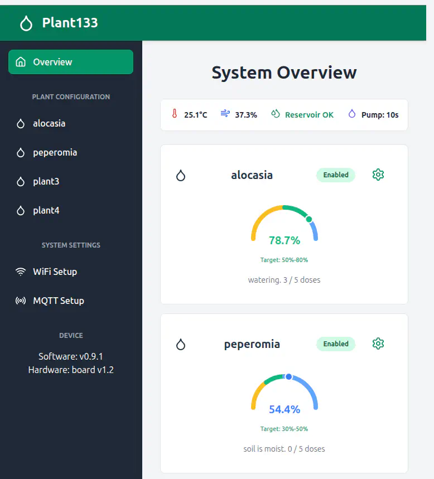Click the reservoir status icon
434x479 pixels.
(x=275, y=114)
